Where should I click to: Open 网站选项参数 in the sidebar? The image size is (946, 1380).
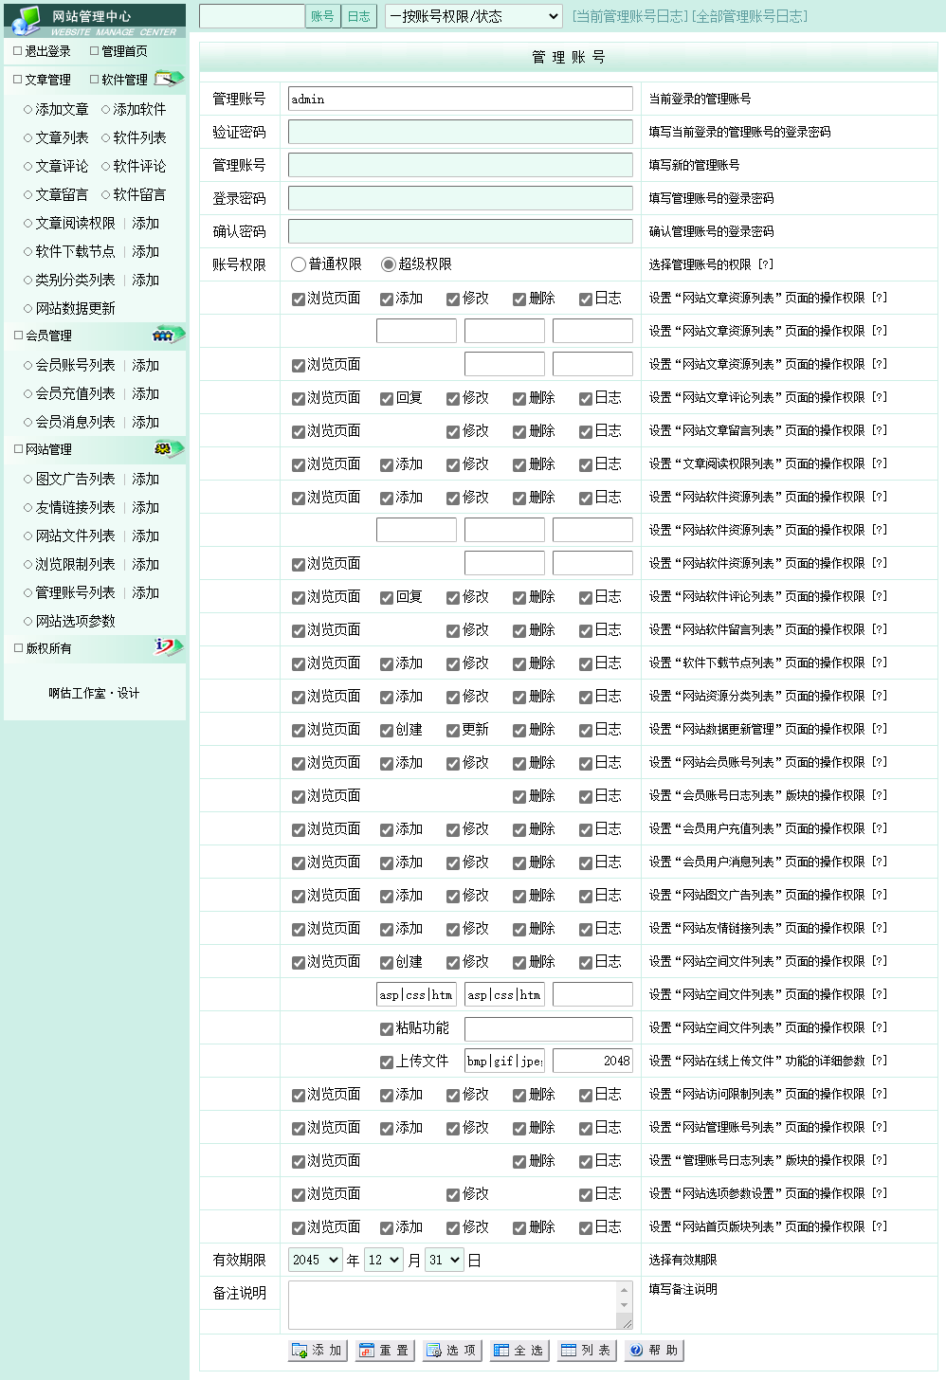(75, 621)
